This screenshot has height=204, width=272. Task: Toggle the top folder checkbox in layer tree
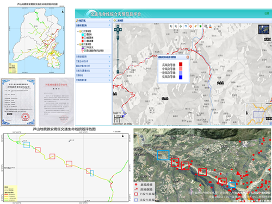point(83,31)
